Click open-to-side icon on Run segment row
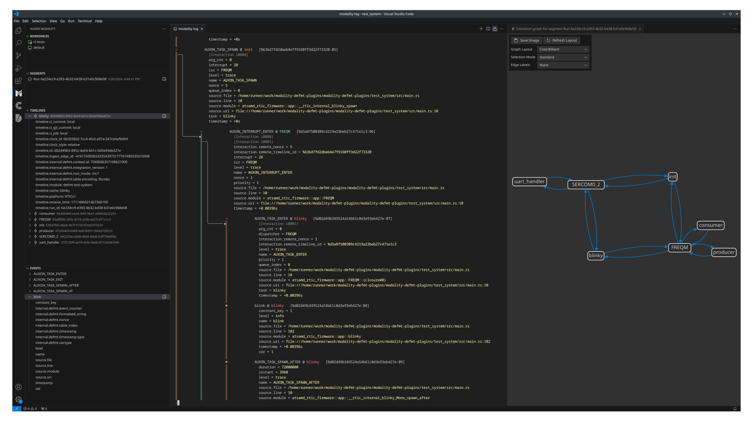This screenshot has width=753, height=426. [x=164, y=79]
